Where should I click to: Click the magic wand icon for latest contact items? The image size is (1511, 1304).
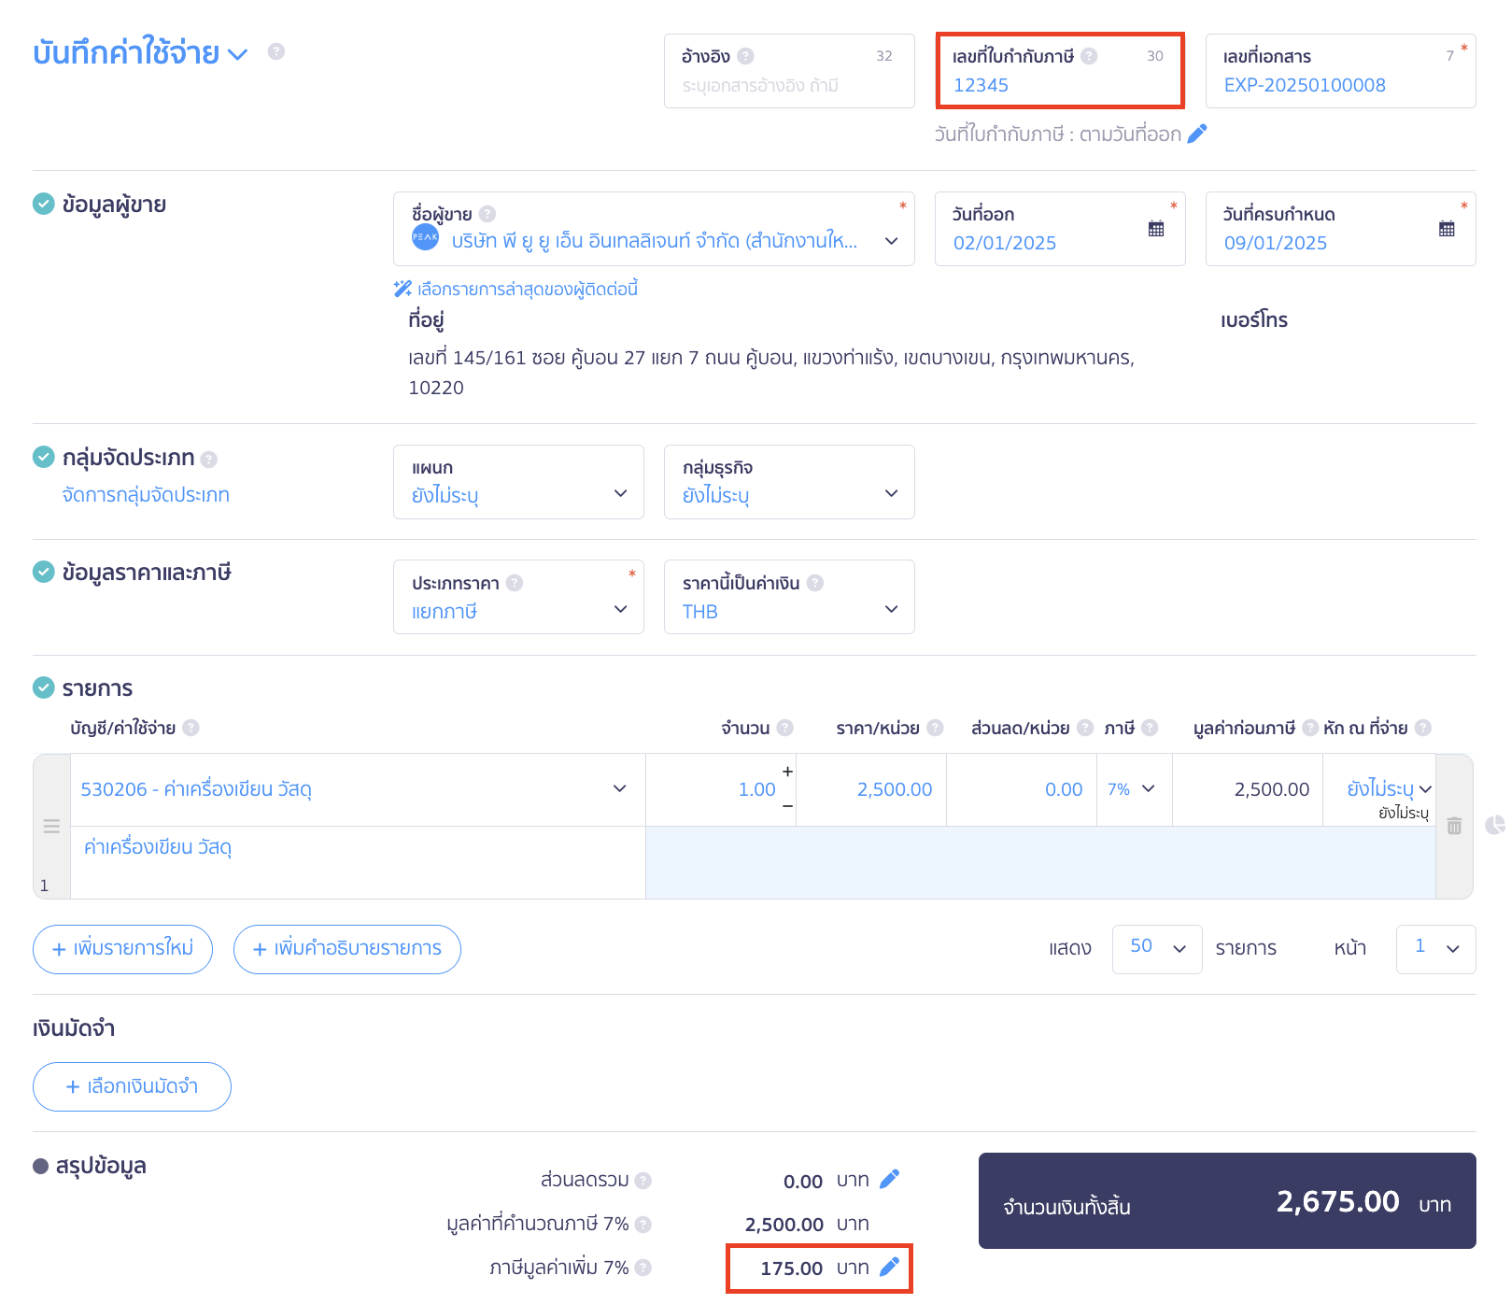pos(402,289)
